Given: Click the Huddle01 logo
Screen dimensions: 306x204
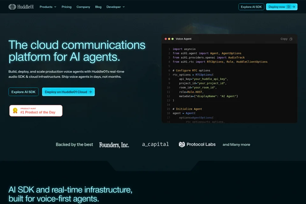Looking at the screenshot, I should (x=21, y=7).
